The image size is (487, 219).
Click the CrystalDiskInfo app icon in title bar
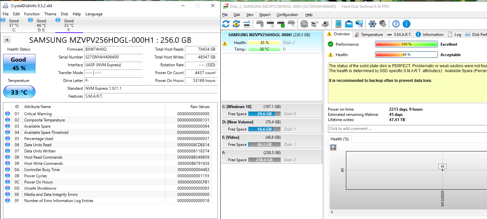tap(5, 6)
